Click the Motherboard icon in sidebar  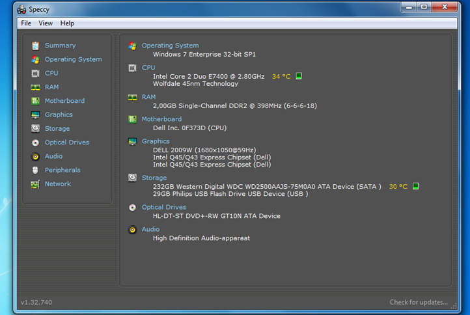point(35,101)
